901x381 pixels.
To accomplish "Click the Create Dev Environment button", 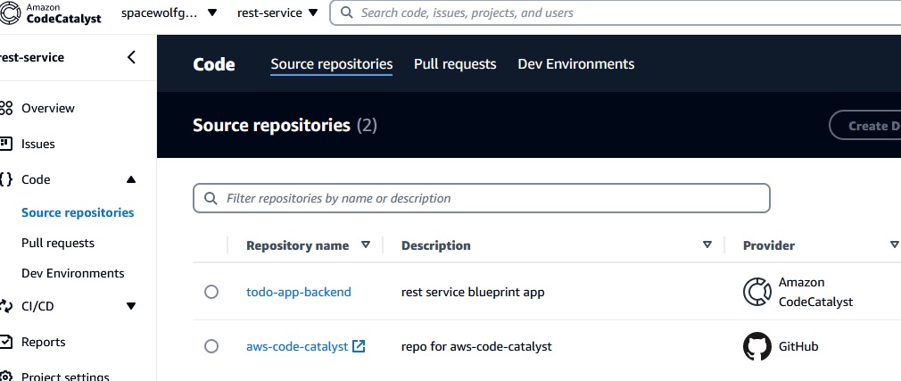I will (x=865, y=125).
